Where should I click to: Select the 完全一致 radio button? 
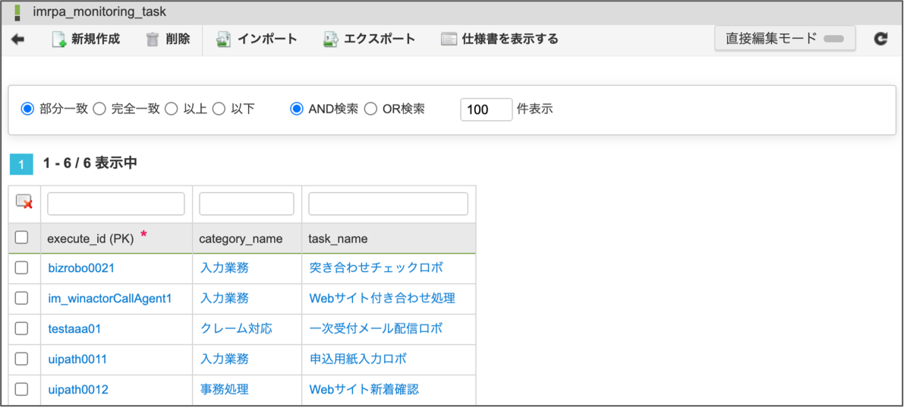point(99,109)
